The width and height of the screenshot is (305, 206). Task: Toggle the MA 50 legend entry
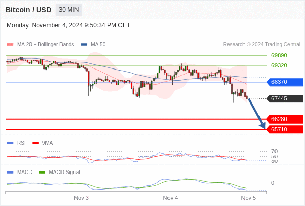[93, 45]
